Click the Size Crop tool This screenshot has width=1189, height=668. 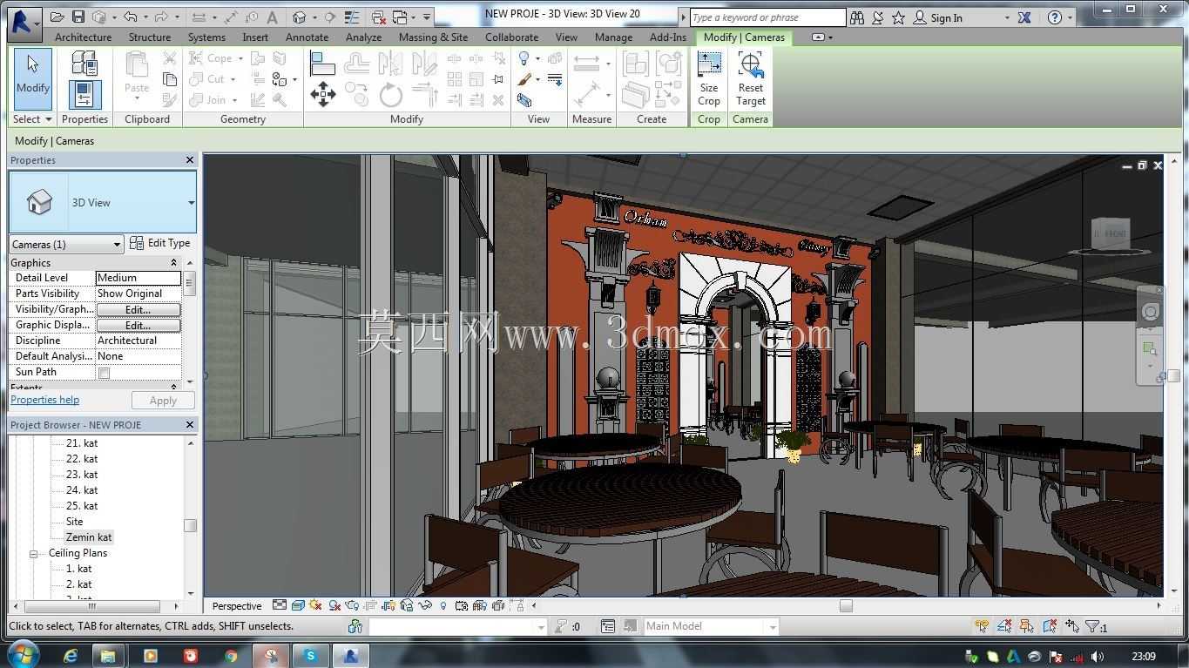(709, 78)
